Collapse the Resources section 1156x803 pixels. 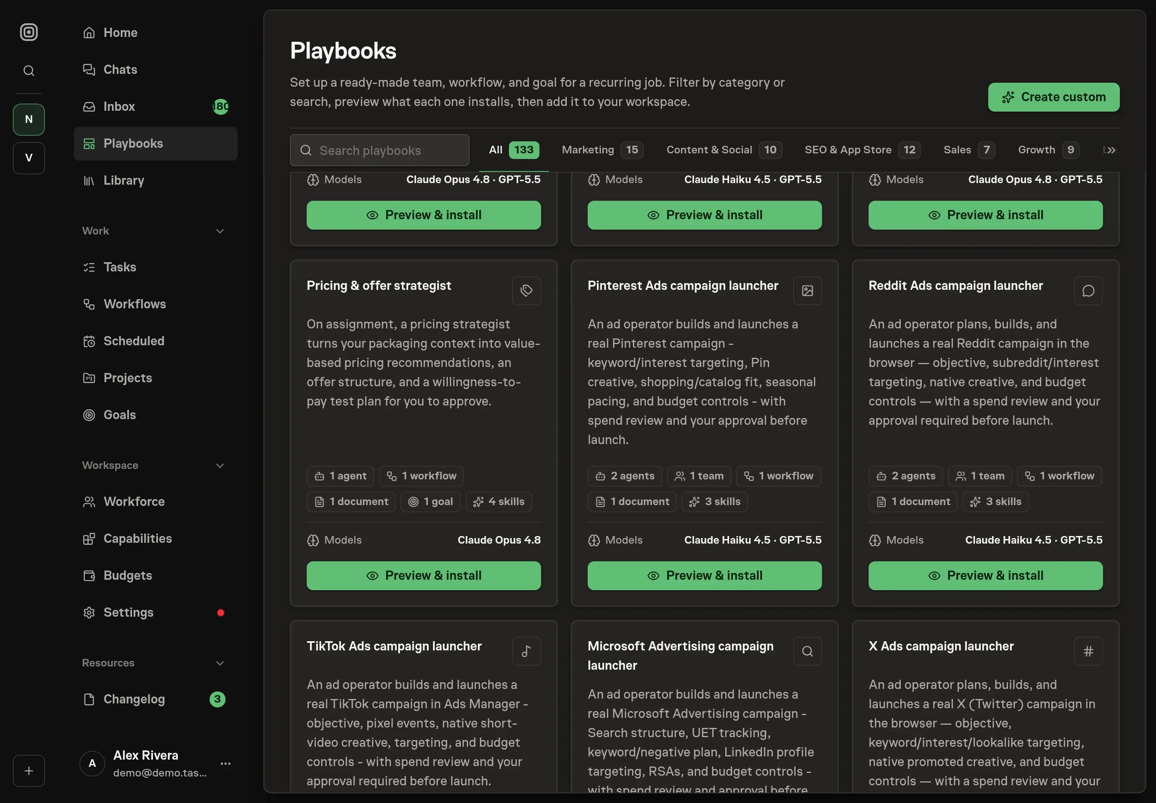pyautogui.click(x=220, y=663)
